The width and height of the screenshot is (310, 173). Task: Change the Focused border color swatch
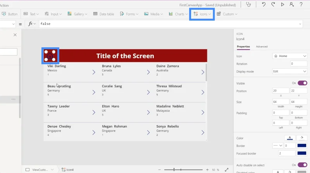(302, 153)
